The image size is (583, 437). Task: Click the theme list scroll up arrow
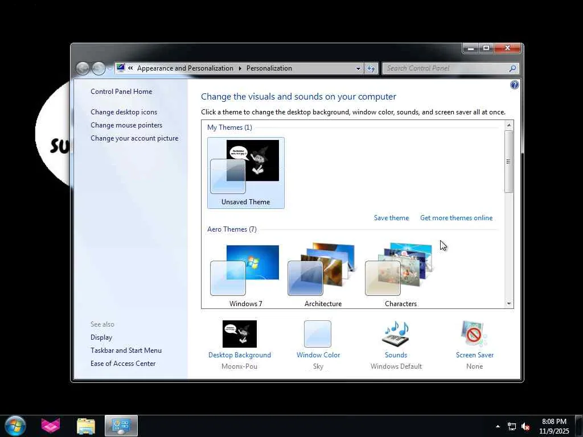pyautogui.click(x=509, y=125)
